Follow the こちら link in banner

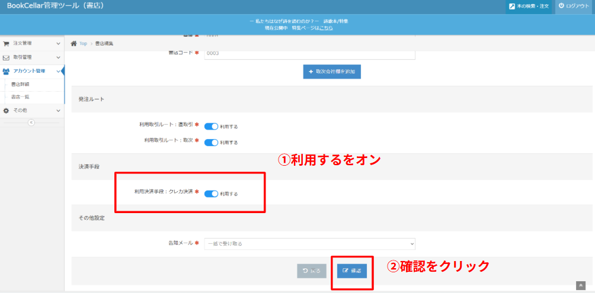click(x=327, y=28)
